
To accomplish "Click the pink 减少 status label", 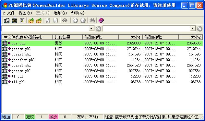I will pos(53,117).
